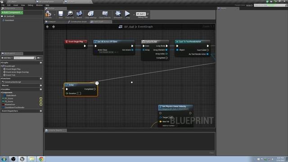The height and width of the screenshot is (162, 288).
Task: Click the Delay node header
Action: 81,85
